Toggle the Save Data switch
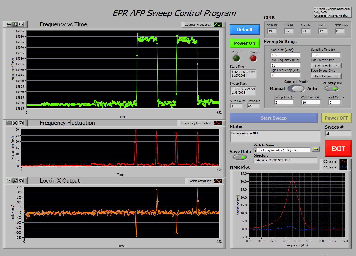Viewport: 356px width, 256px height. point(240,157)
